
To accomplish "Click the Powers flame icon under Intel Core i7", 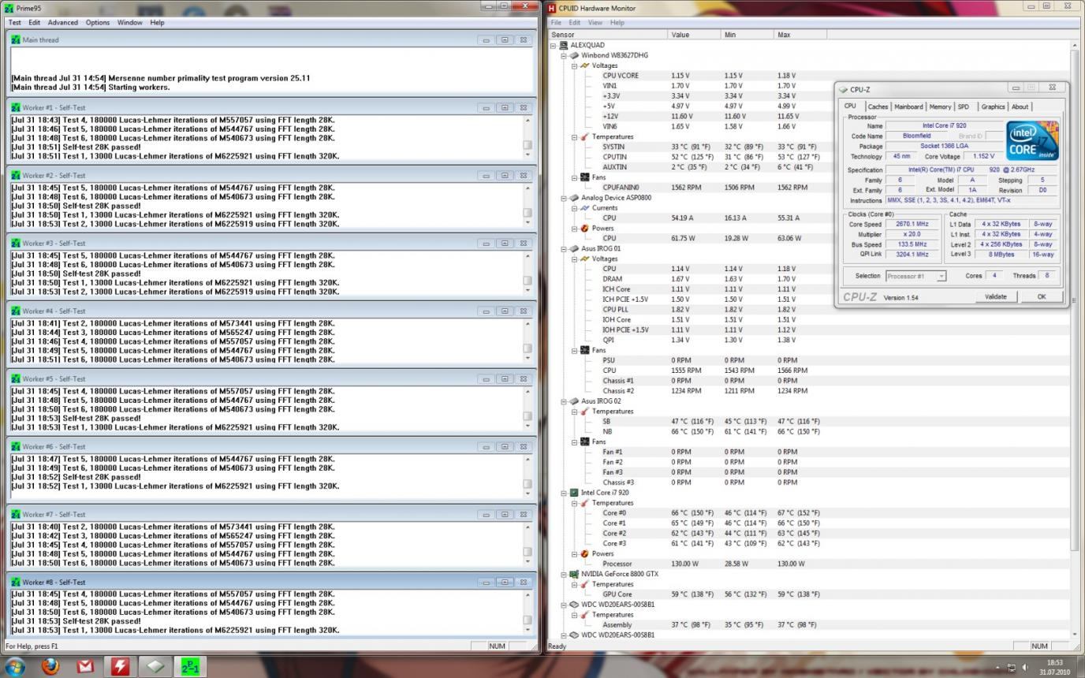I will click(x=584, y=553).
